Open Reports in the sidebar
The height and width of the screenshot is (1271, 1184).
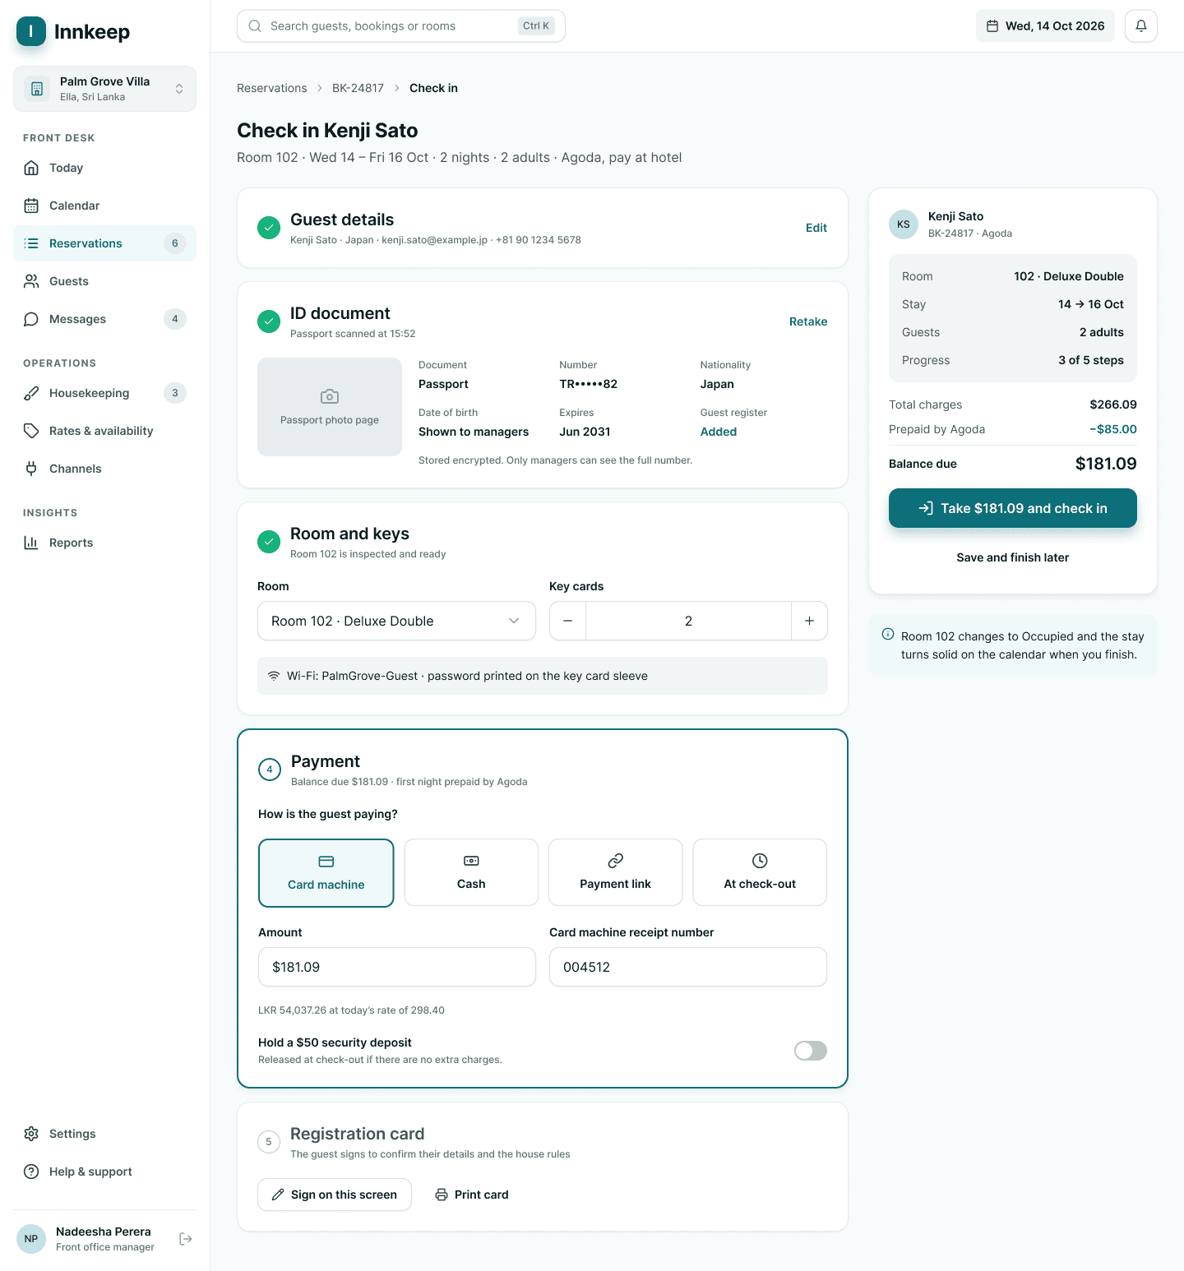pos(105,543)
